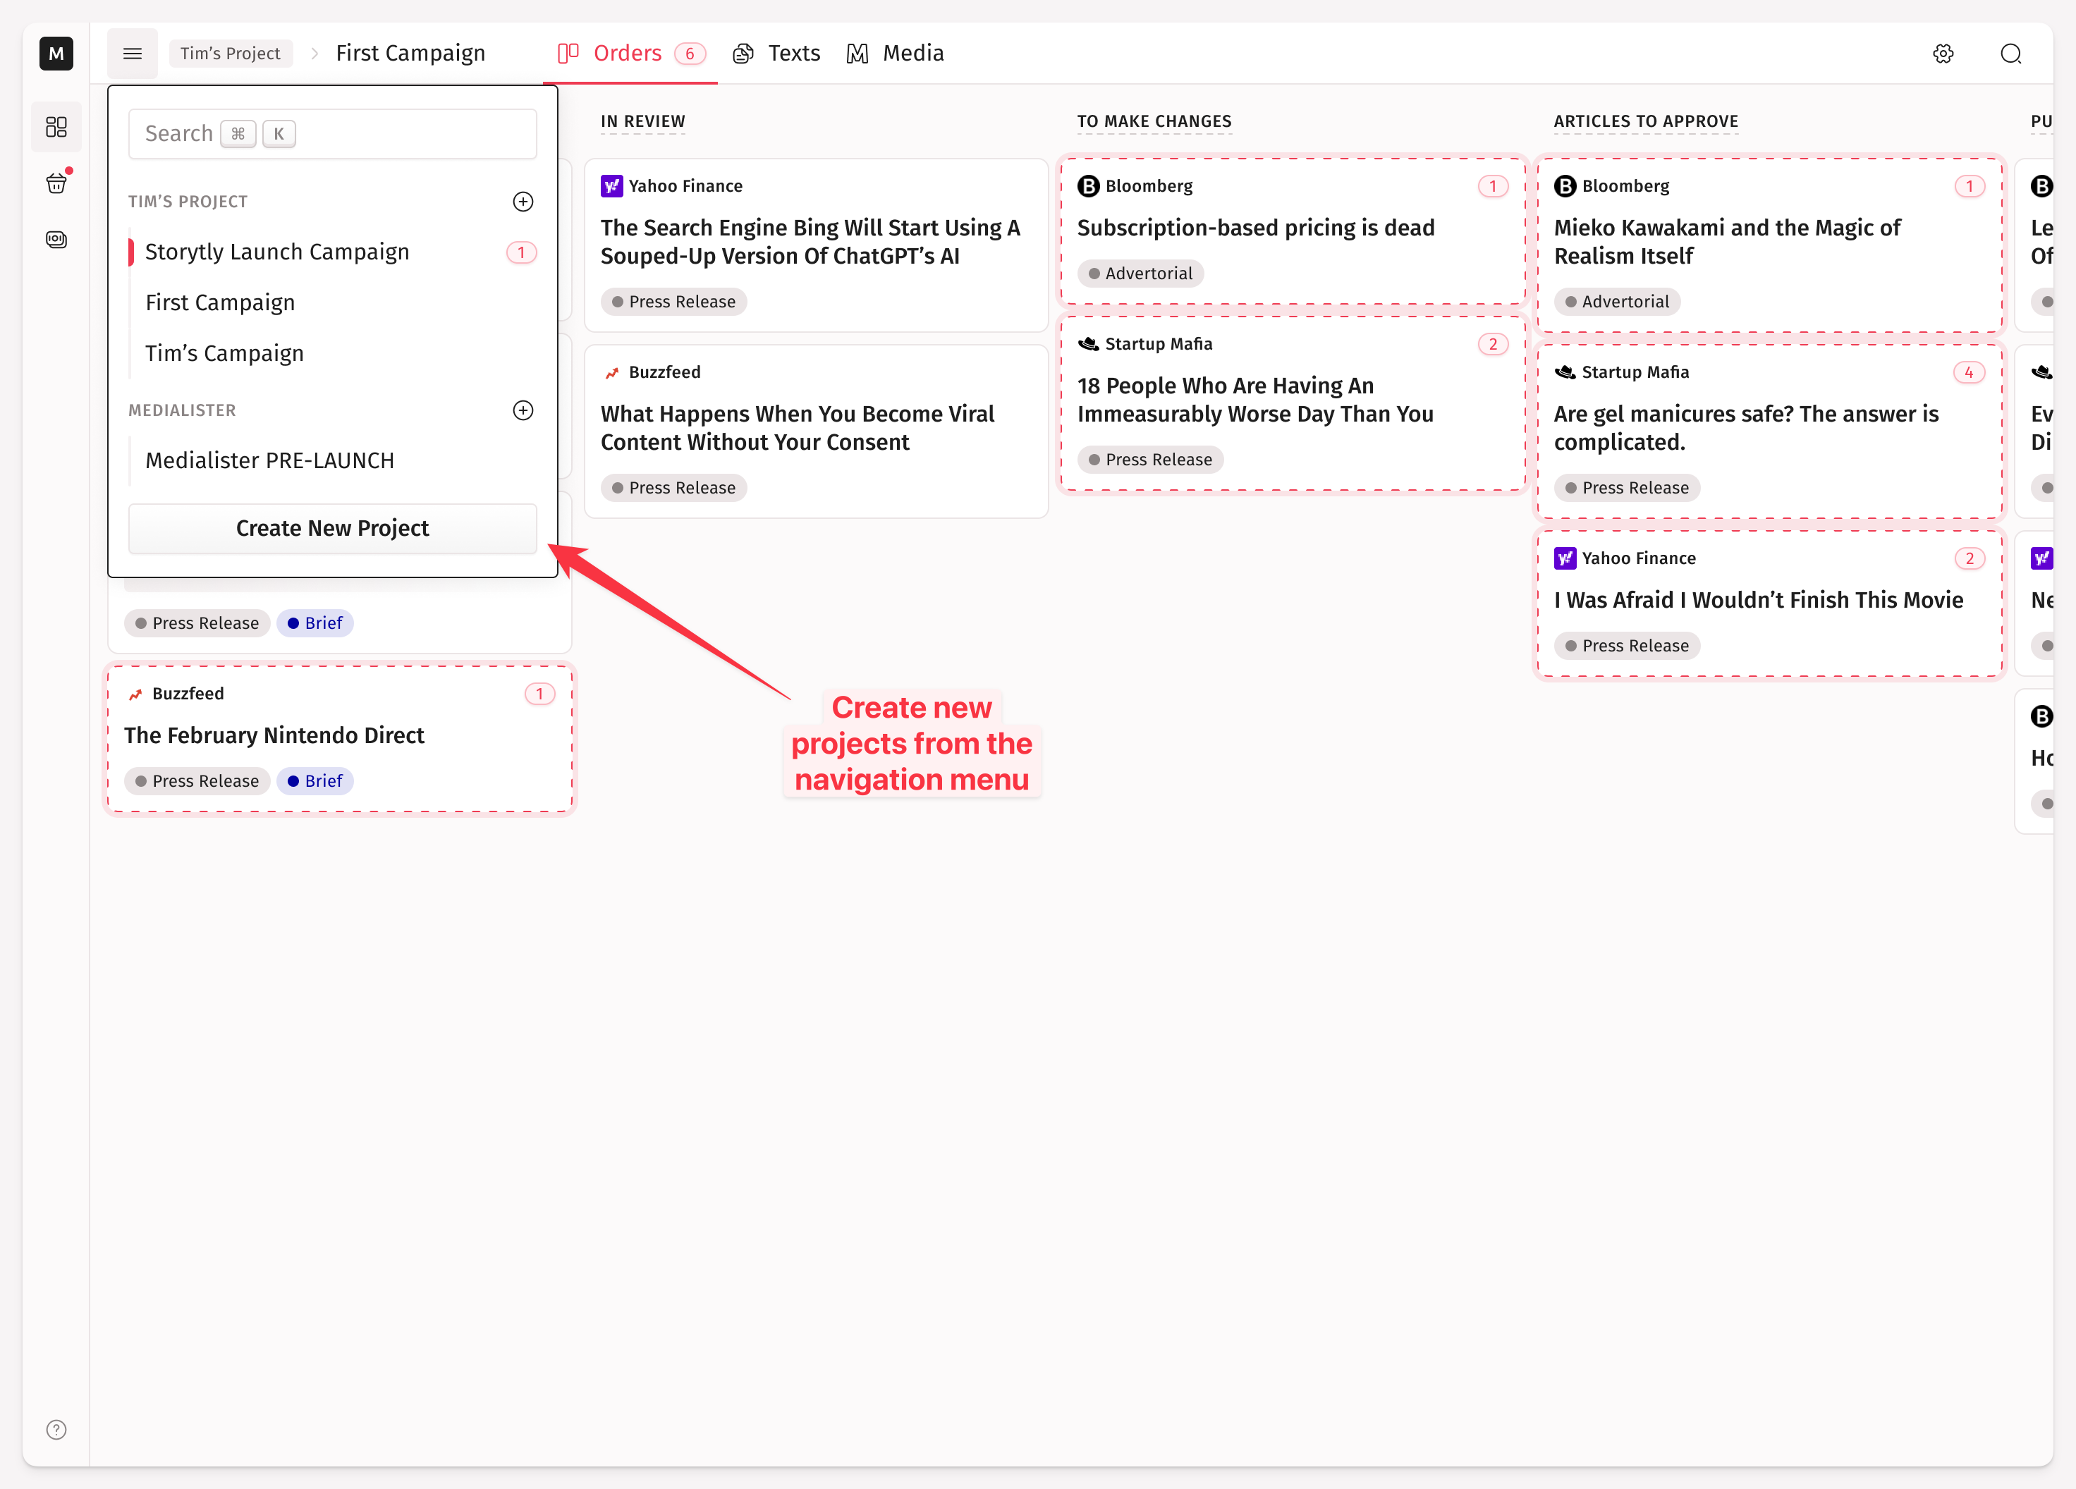Open settings gear icon
Image resolution: width=2076 pixels, height=1489 pixels.
pos(1942,53)
